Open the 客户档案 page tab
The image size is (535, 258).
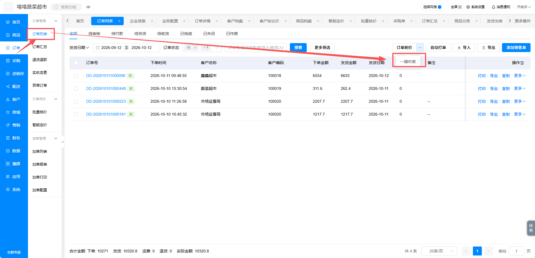[x=235, y=21]
